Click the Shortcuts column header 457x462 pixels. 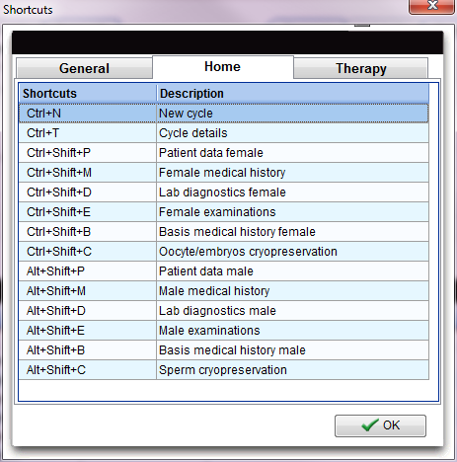pyautogui.click(x=88, y=94)
